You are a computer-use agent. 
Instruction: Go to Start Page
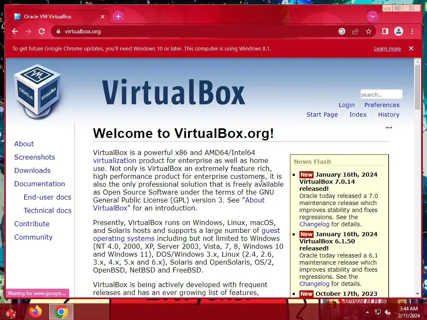coord(322,115)
